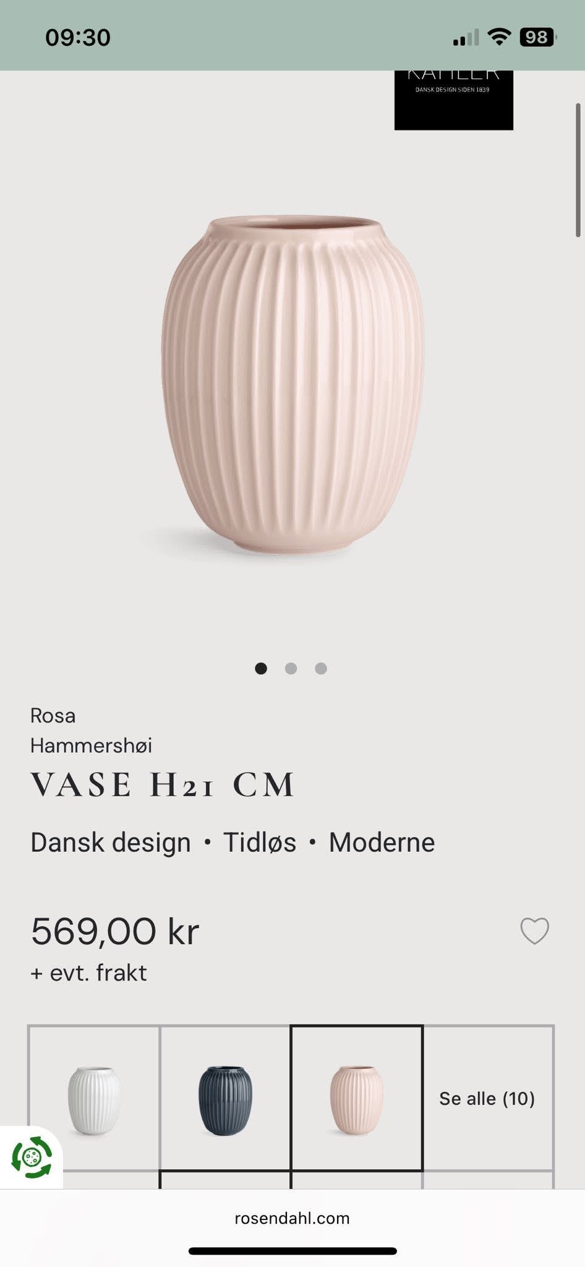Select the white vase color variant
This screenshot has height=1267, width=585.
click(94, 1099)
